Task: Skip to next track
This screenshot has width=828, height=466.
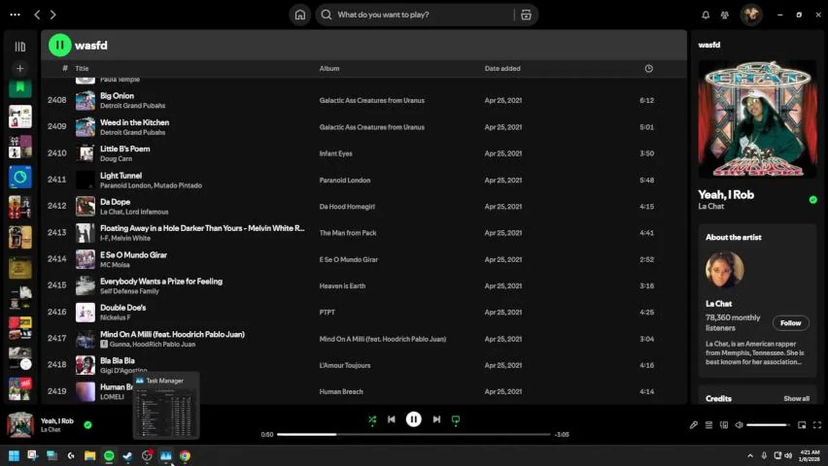Action: [x=437, y=419]
